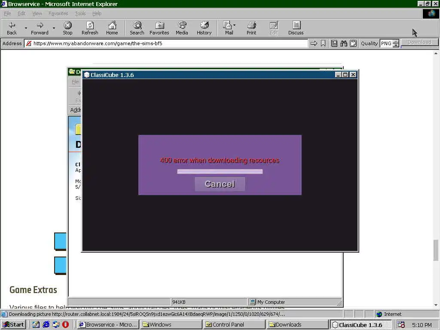Click the ClassiCube download progress bar
This screenshot has width=440, height=330.
(220, 171)
